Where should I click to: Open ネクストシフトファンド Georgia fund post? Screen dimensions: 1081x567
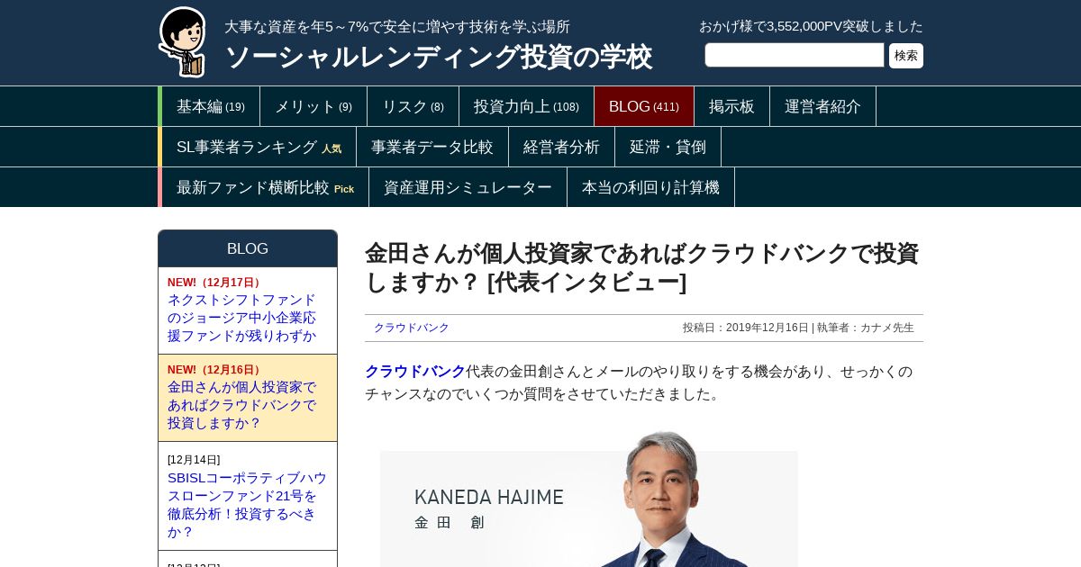click(248, 310)
